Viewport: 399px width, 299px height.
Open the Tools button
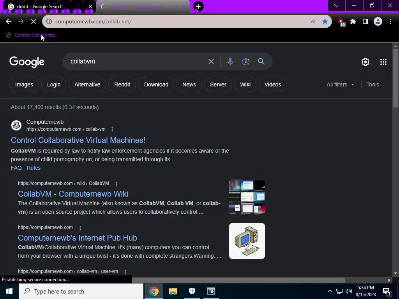coord(373,84)
